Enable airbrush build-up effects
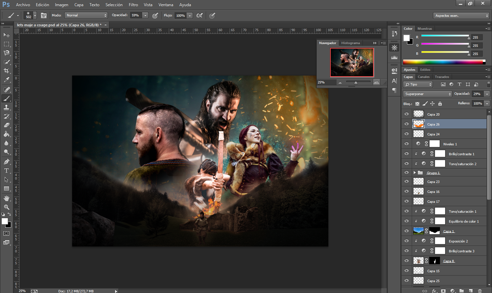This screenshot has width=492, height=293. pyautogui.click(x=200, y=16)
